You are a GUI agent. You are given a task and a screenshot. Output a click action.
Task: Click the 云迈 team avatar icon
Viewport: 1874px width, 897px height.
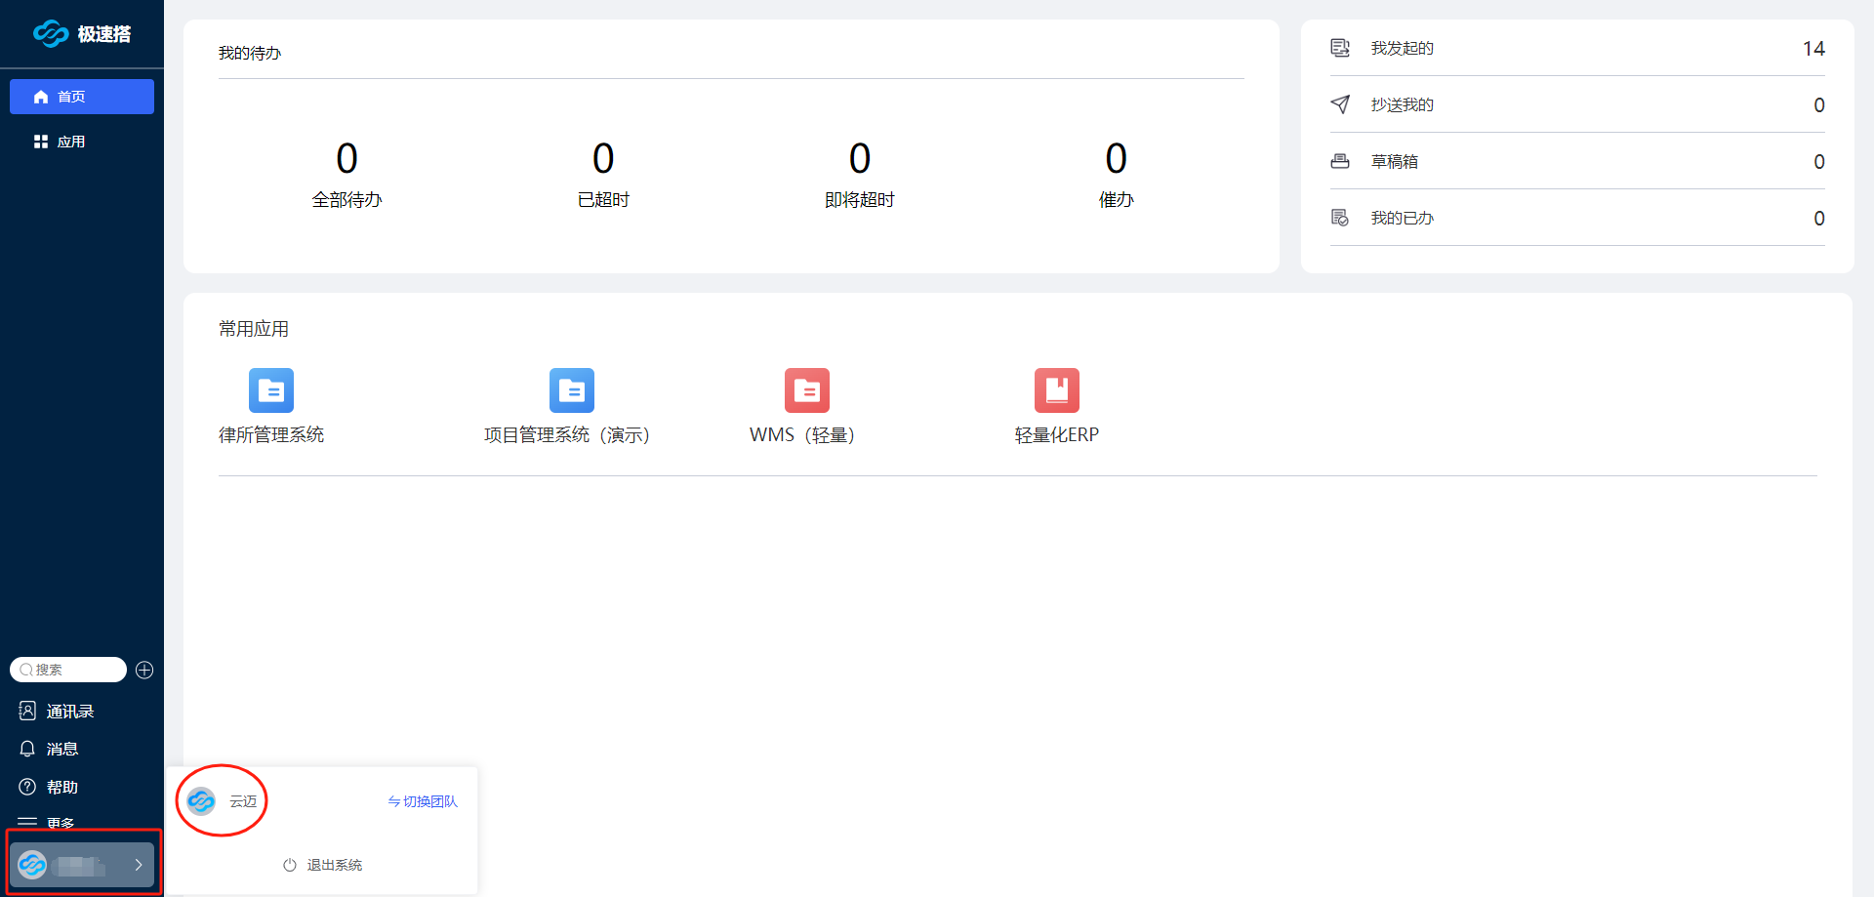(201, 801)
